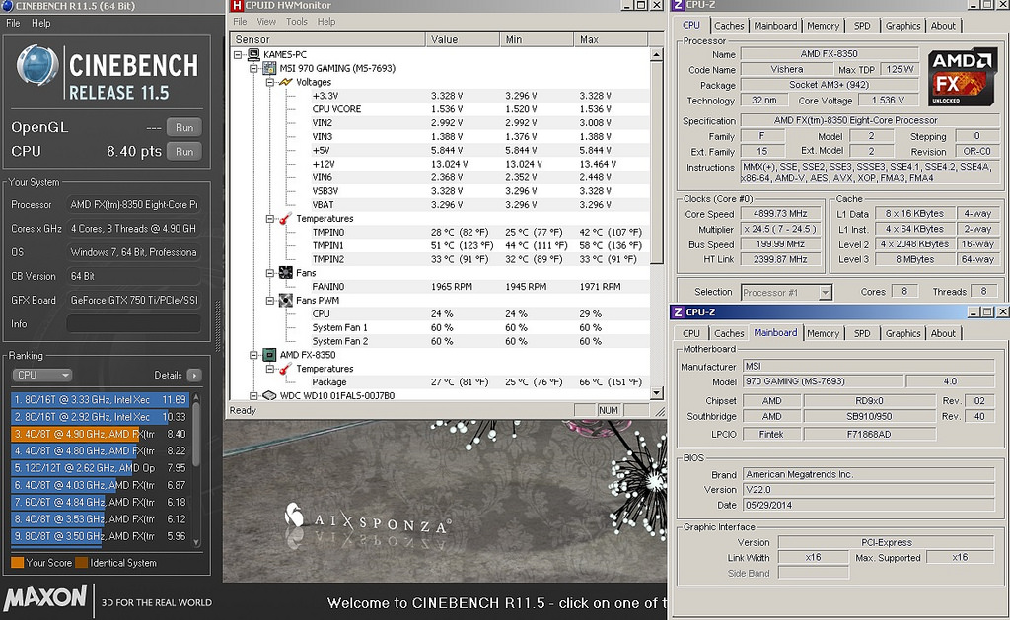Open the CPU ranking type dropdown
The image size is (1010, 620).
click(x=41, y=375)
